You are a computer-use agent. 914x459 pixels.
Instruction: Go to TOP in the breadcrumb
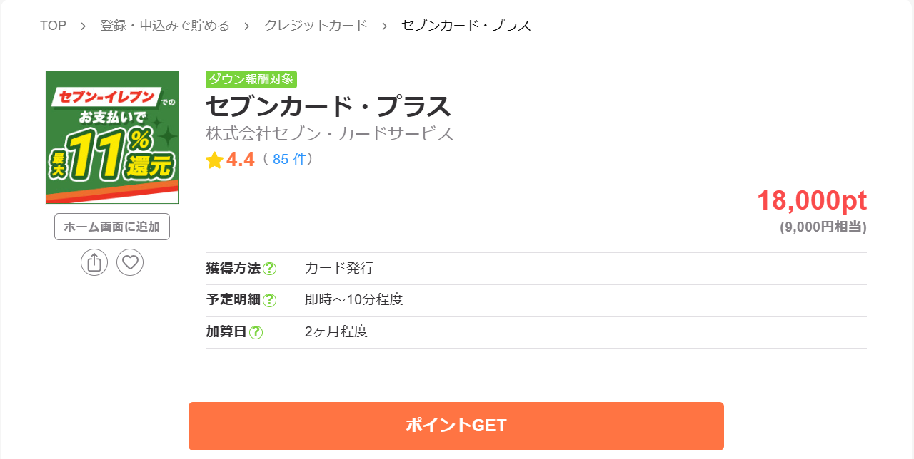point(53,26)
